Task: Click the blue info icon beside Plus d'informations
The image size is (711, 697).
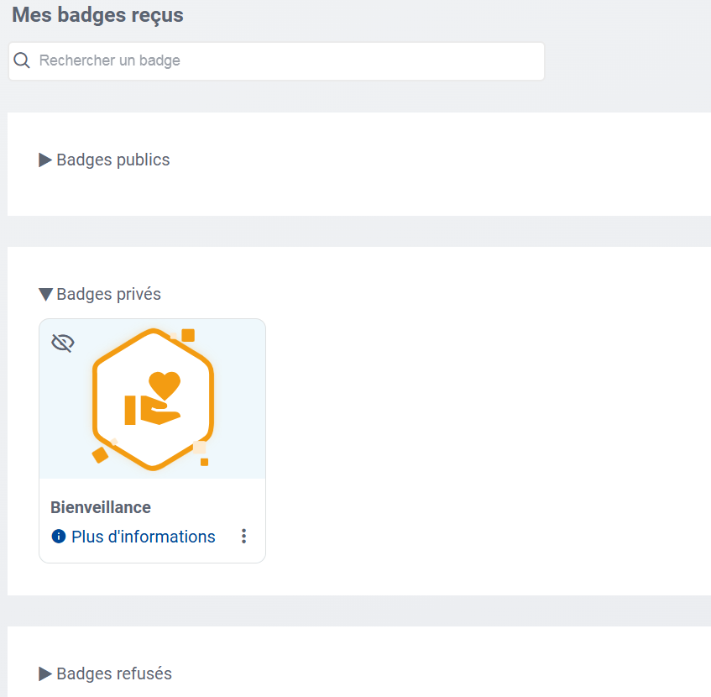Action: tap(58, 536)
